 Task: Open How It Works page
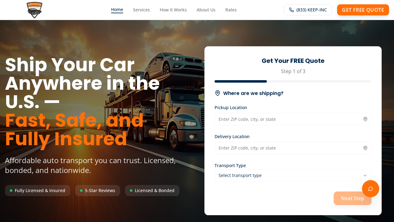point(173,10)
